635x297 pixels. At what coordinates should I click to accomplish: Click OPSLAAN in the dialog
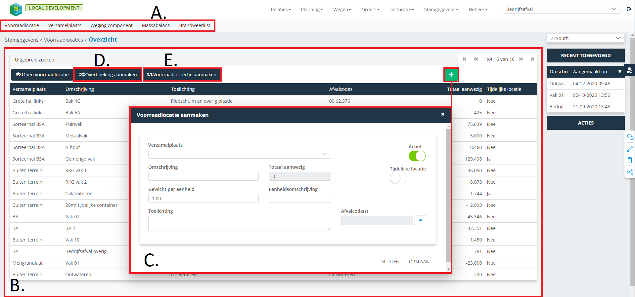coord(419,262)
